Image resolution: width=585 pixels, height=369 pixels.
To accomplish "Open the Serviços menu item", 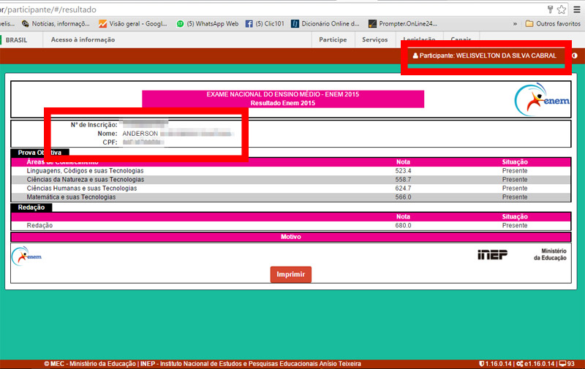I will (x=375, y=39).
